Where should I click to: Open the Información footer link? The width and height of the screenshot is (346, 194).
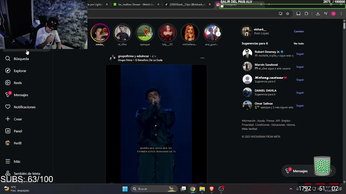tap(249, 121)
